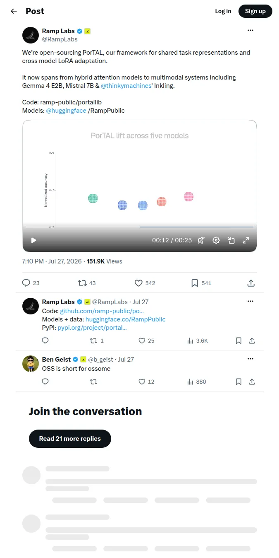This screenshot has width=279, height=558.
Task: Unmute the video sound
Action: click(201, 240)
